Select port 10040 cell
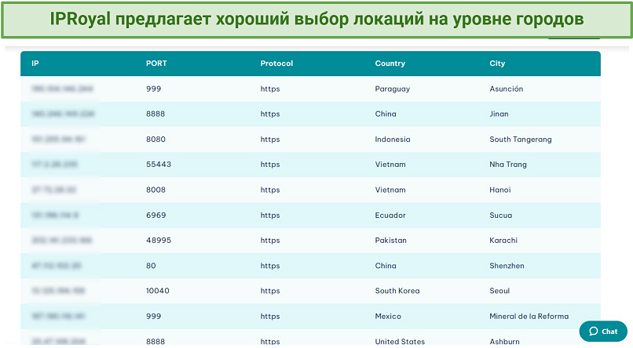The width and height of the screenshot is (633, 348). (157, 291)
